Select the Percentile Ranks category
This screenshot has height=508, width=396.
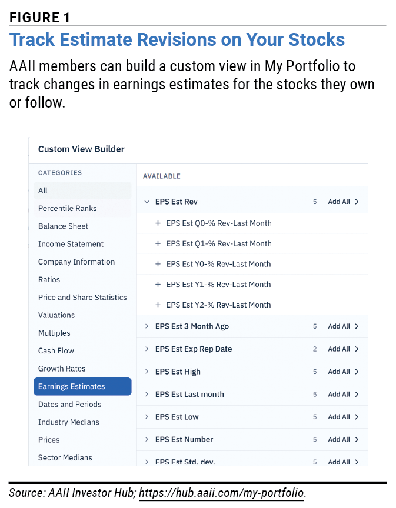pyautogui.click(x=83, y=208)
